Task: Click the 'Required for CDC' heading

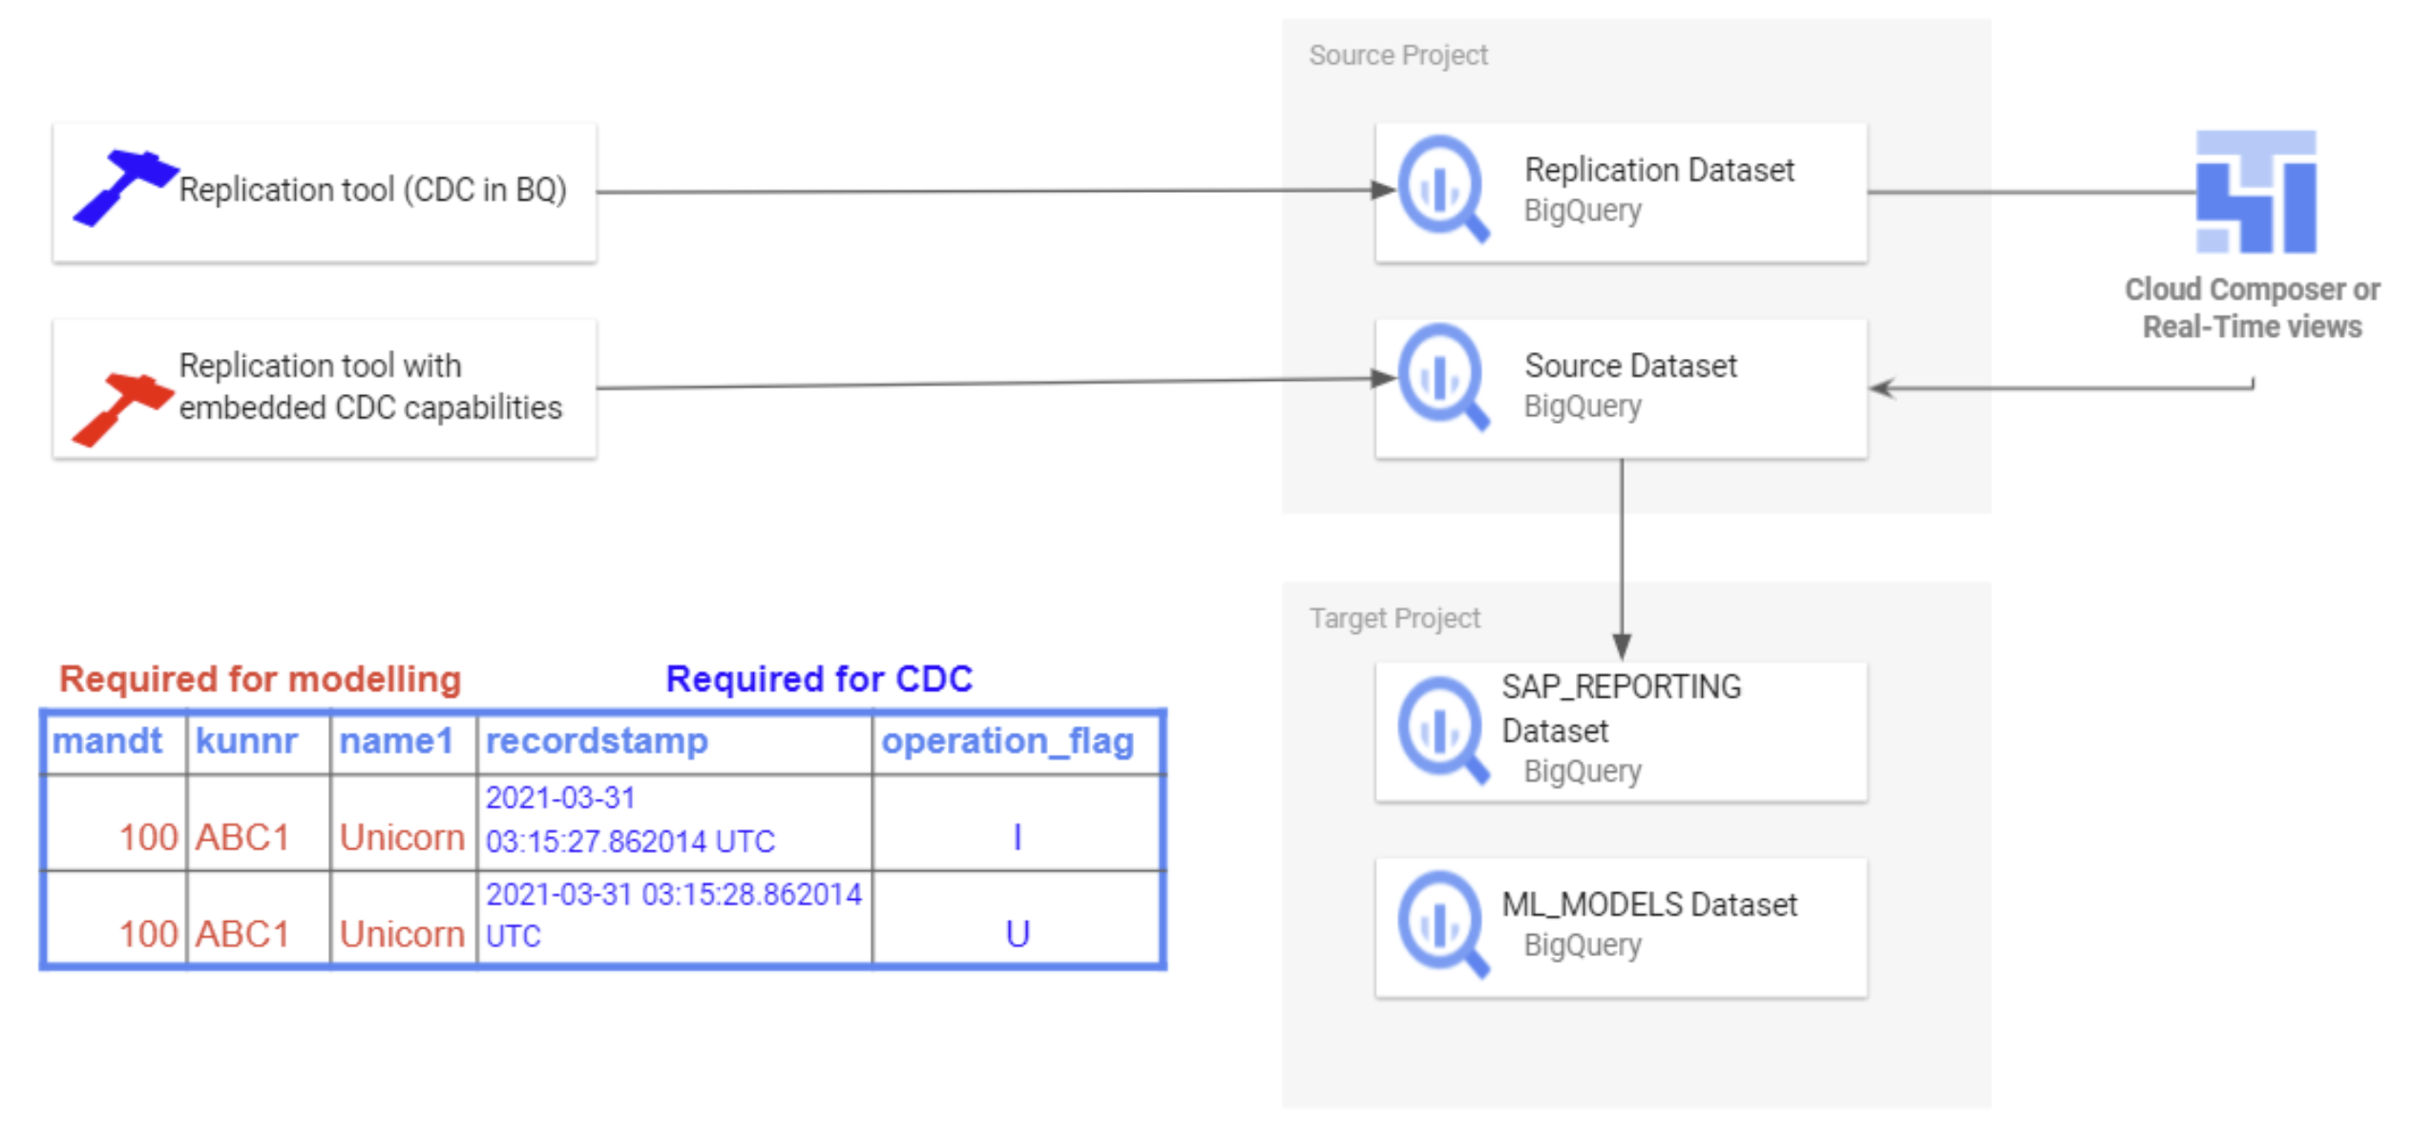Action: coord(819,679)
